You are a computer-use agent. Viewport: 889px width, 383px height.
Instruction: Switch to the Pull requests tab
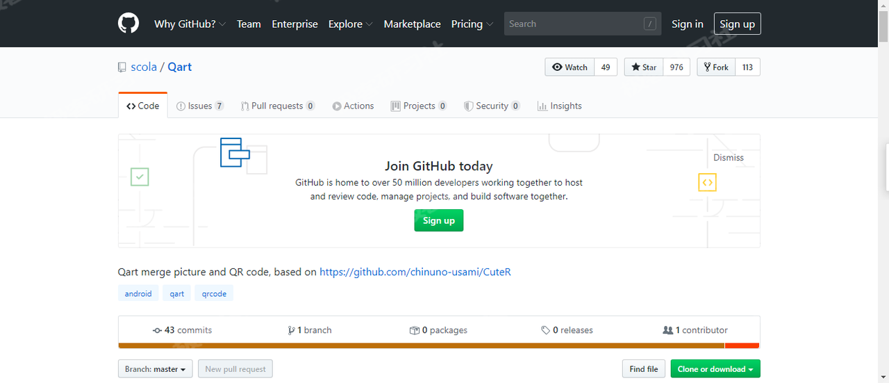pos(278,106)
